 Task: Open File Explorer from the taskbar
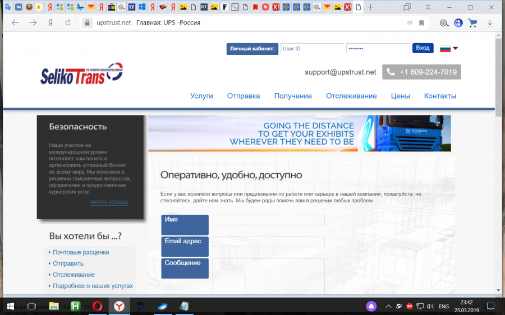[x=54, y=306]
